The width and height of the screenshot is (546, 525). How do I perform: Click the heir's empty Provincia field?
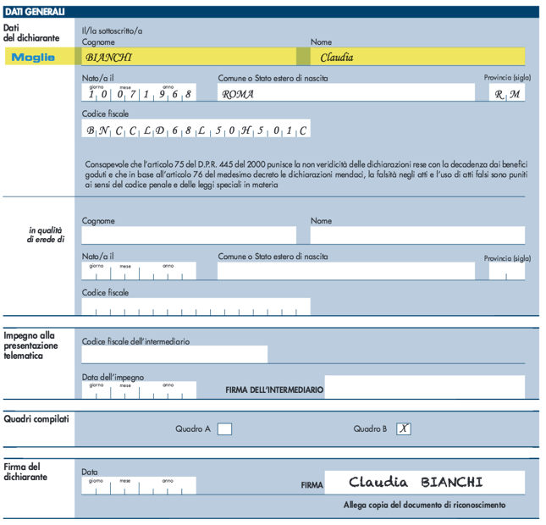[507, 271]
